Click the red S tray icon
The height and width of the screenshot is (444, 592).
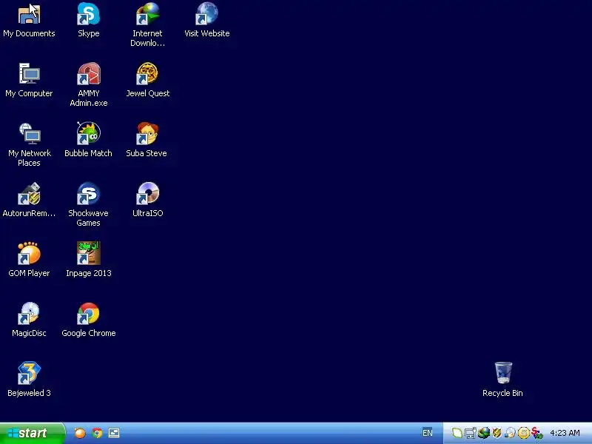click(x=536, y=433)
